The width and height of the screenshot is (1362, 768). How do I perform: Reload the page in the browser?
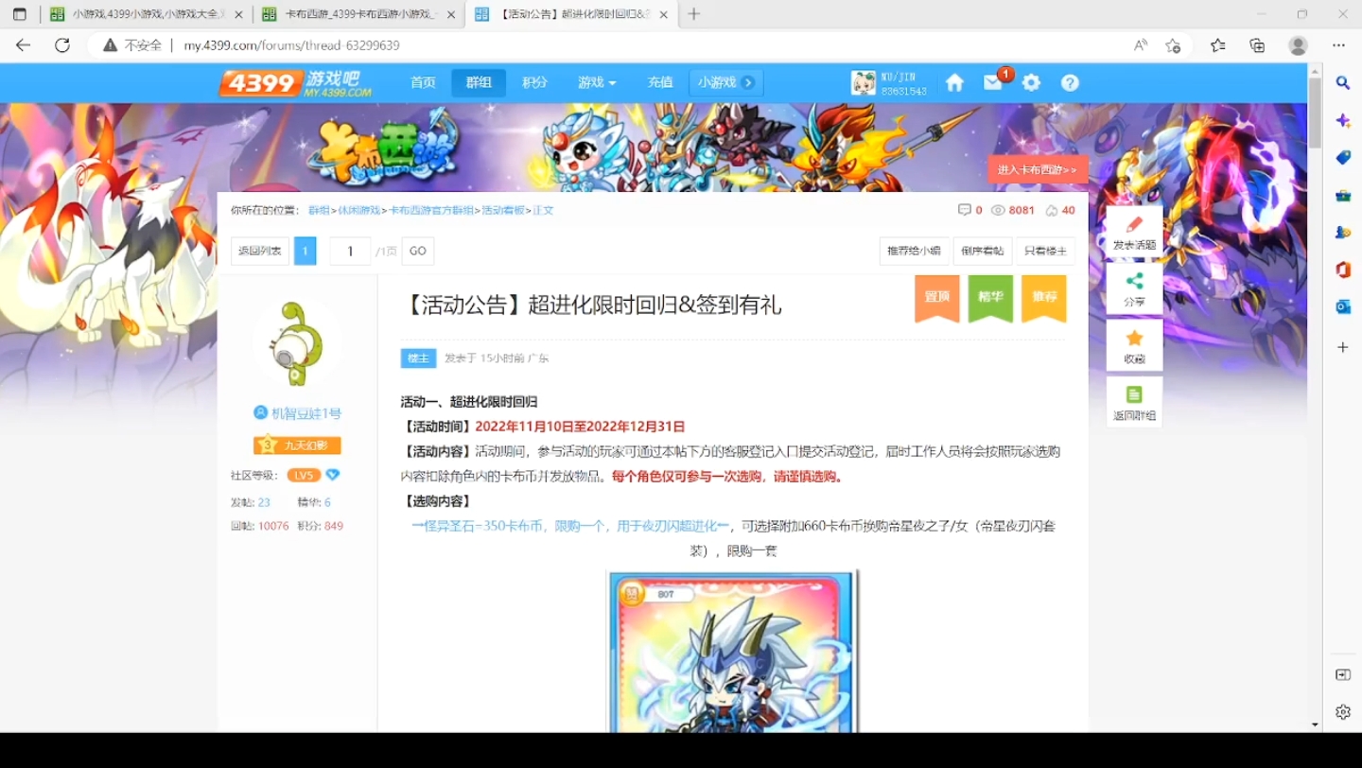pyautogui.click(x=62, y=45)
